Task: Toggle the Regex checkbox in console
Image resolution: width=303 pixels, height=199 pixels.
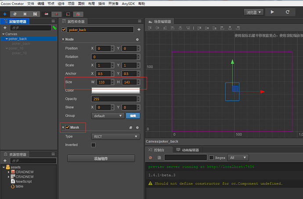Action: 211,157
